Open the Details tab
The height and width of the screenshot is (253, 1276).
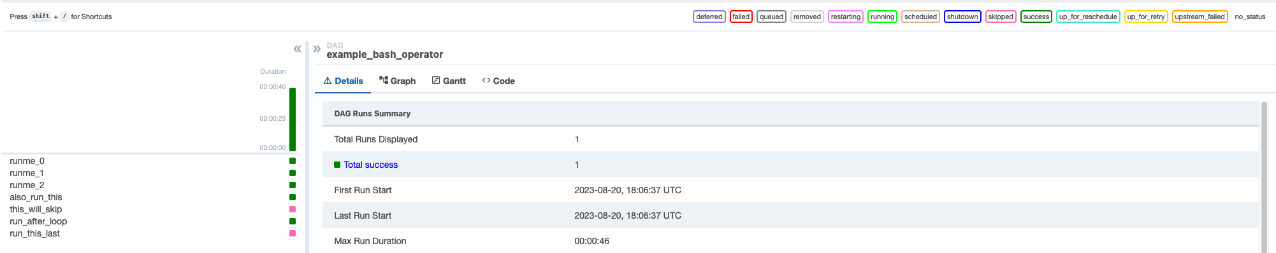[x=343, y=81]
